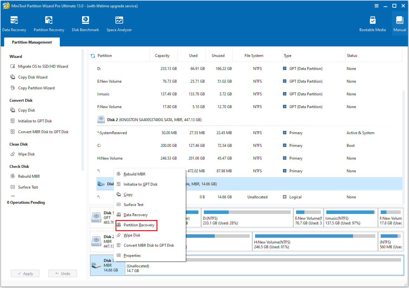This screenshot has width=409, height=288.
Task: Sort by the File System column header
Action: [257, 56]
